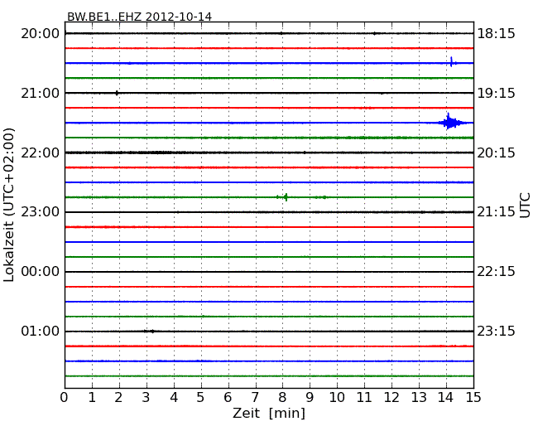Click the Zeit [min] axis label
Image resolution: width=538 pixels, height=431 pixels.
coord(269,413)
